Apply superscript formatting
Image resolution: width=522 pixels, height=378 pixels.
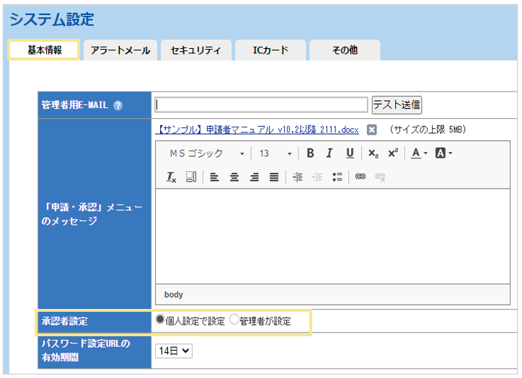point(393,153)
